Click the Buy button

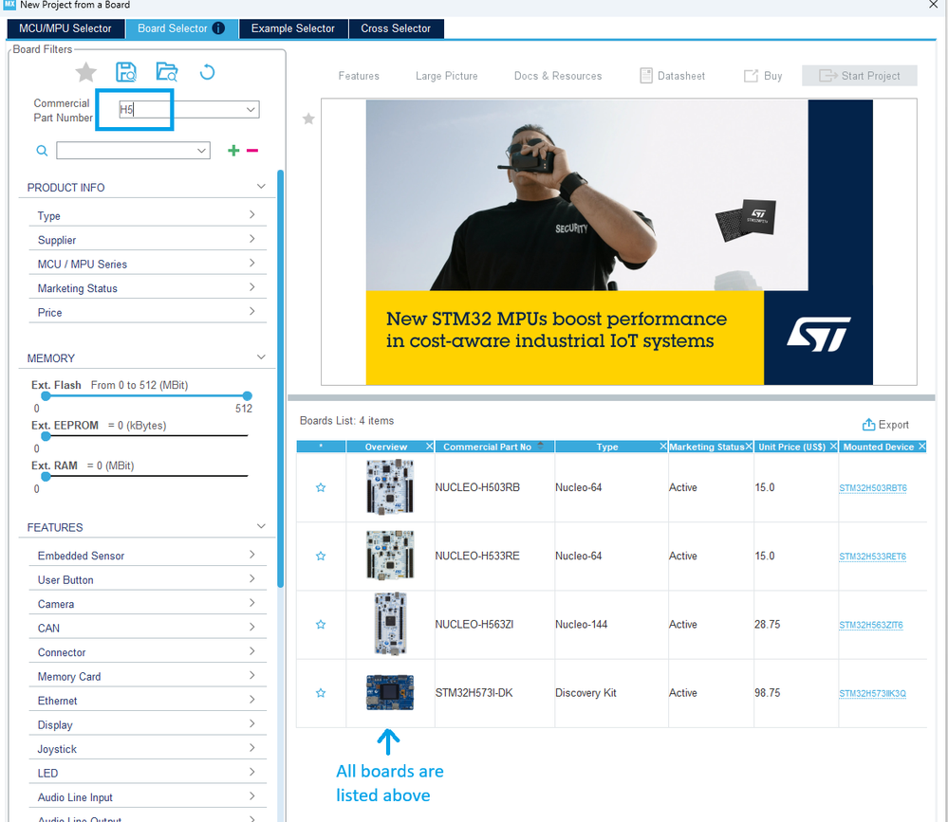[x=763, y=76]
